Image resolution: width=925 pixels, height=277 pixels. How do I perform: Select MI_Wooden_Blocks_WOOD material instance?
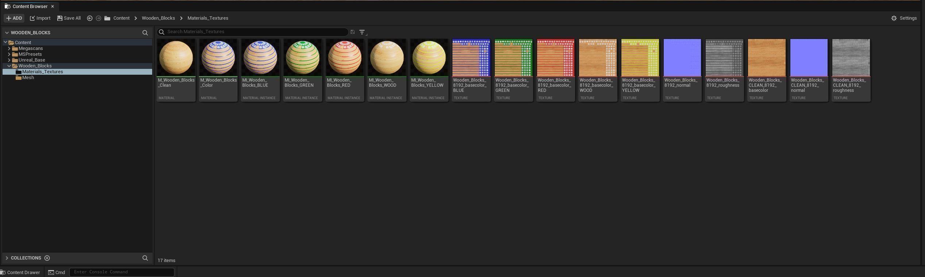tap(387, 70)
